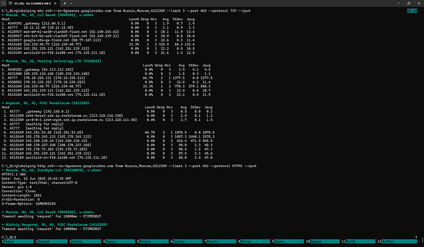Click key bar item 8 Истор
The image size is (424, 247).
click(254, 241)
